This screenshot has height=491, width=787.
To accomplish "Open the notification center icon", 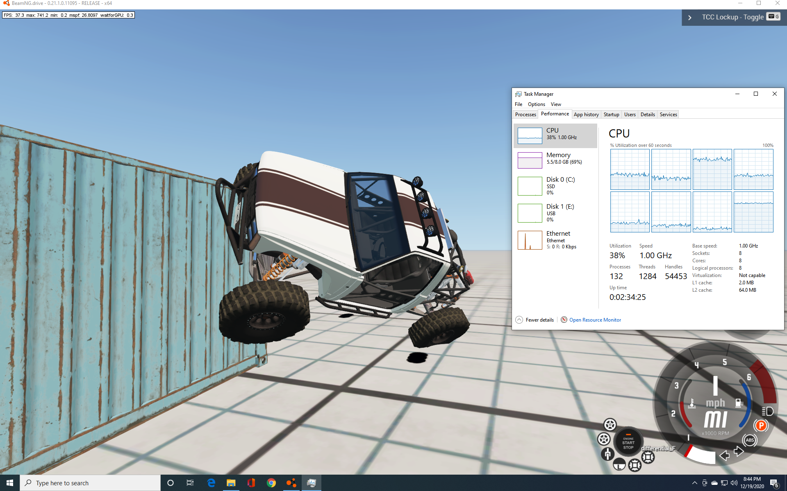I will coord(774,483).
